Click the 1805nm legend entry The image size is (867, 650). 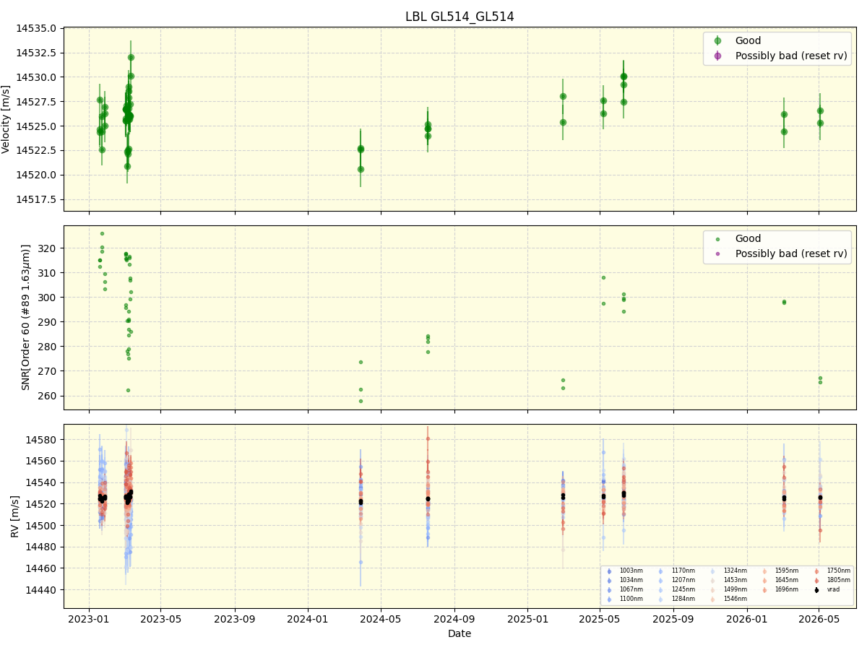(839, 580)
